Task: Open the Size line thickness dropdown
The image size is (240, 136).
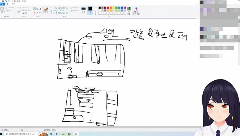Action: [83, 10]
